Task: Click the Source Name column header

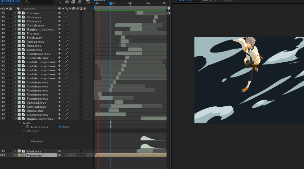Action: point(29,8)
